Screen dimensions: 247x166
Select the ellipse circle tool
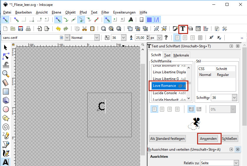pos(6,109)
